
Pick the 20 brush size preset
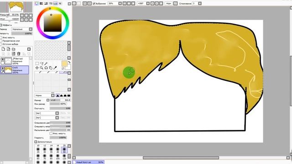64,146
